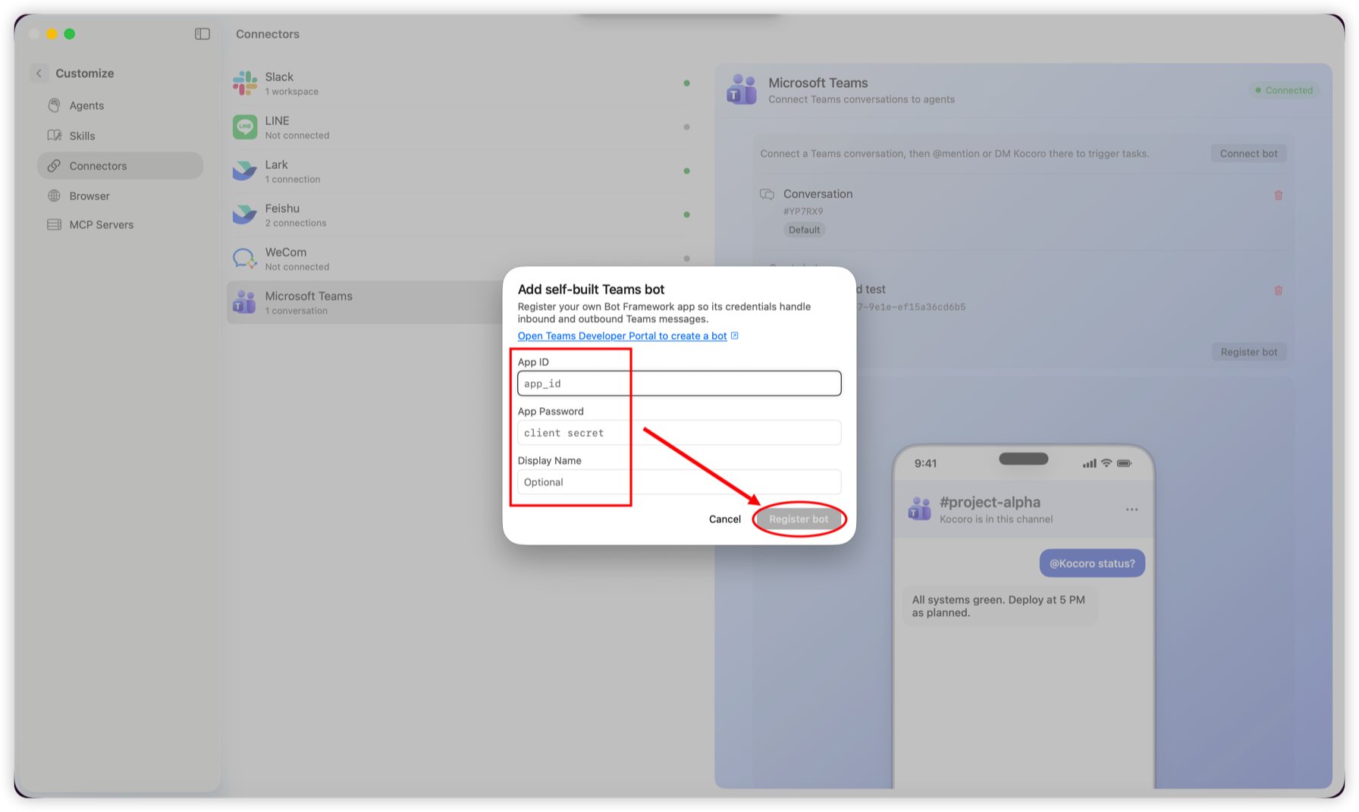
Task: Select Microsoft Teams icon in connector list
Action: (245, 303)
